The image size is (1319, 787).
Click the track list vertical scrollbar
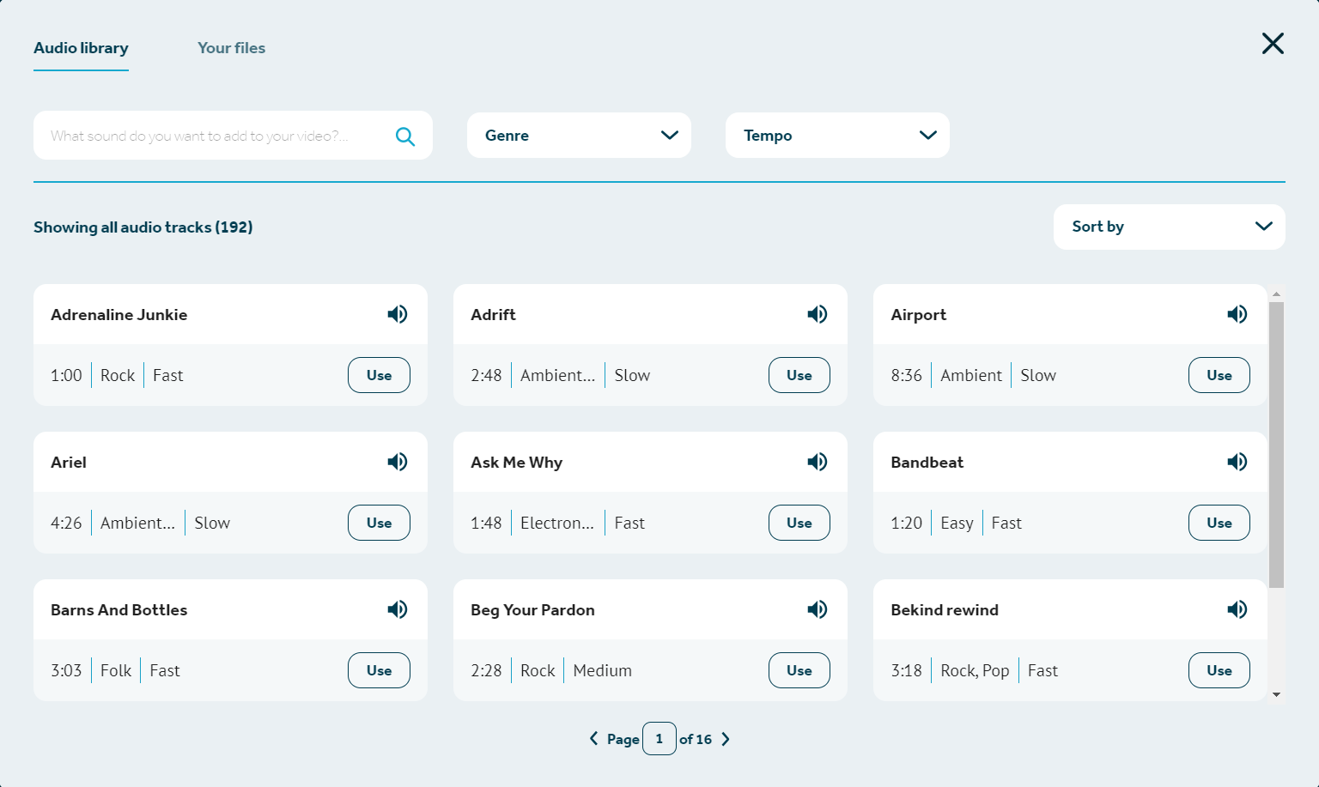pos(1276,445)
